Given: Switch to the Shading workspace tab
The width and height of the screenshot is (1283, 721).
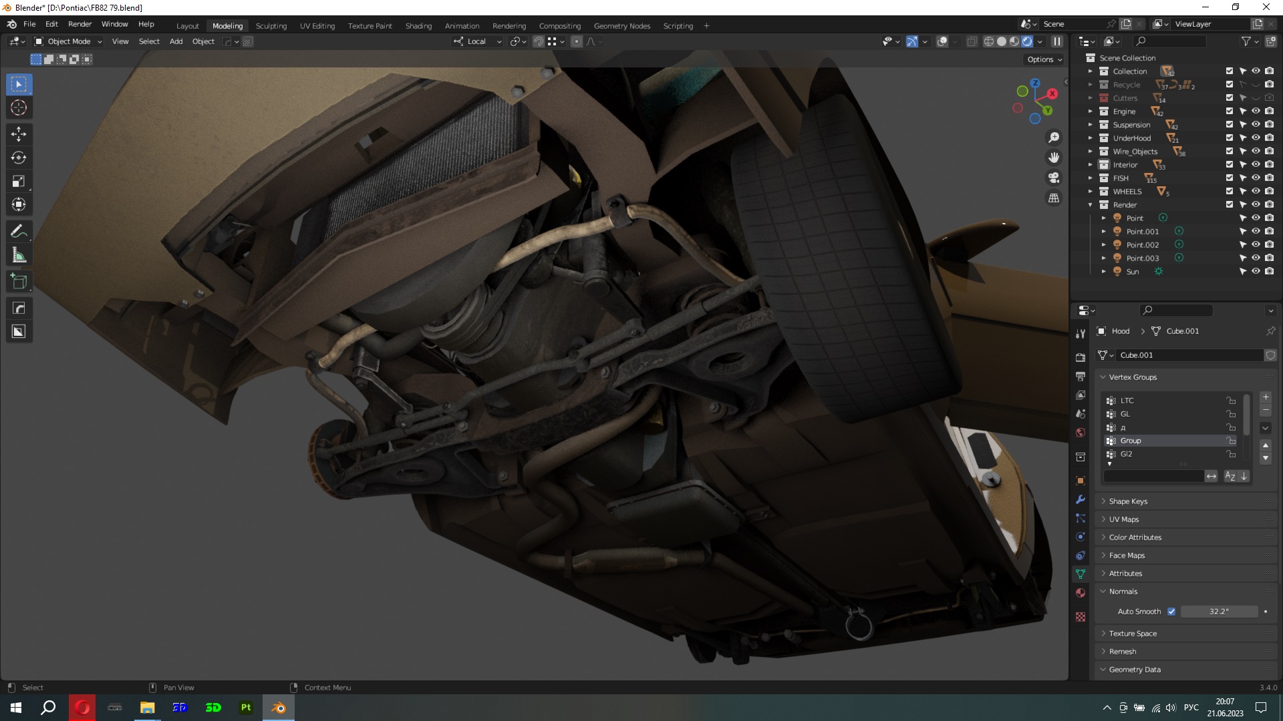Looking at the screenshot, I should (418, 26).
